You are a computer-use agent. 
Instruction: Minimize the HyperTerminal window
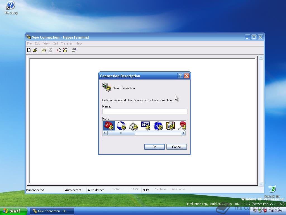point(247,37)
